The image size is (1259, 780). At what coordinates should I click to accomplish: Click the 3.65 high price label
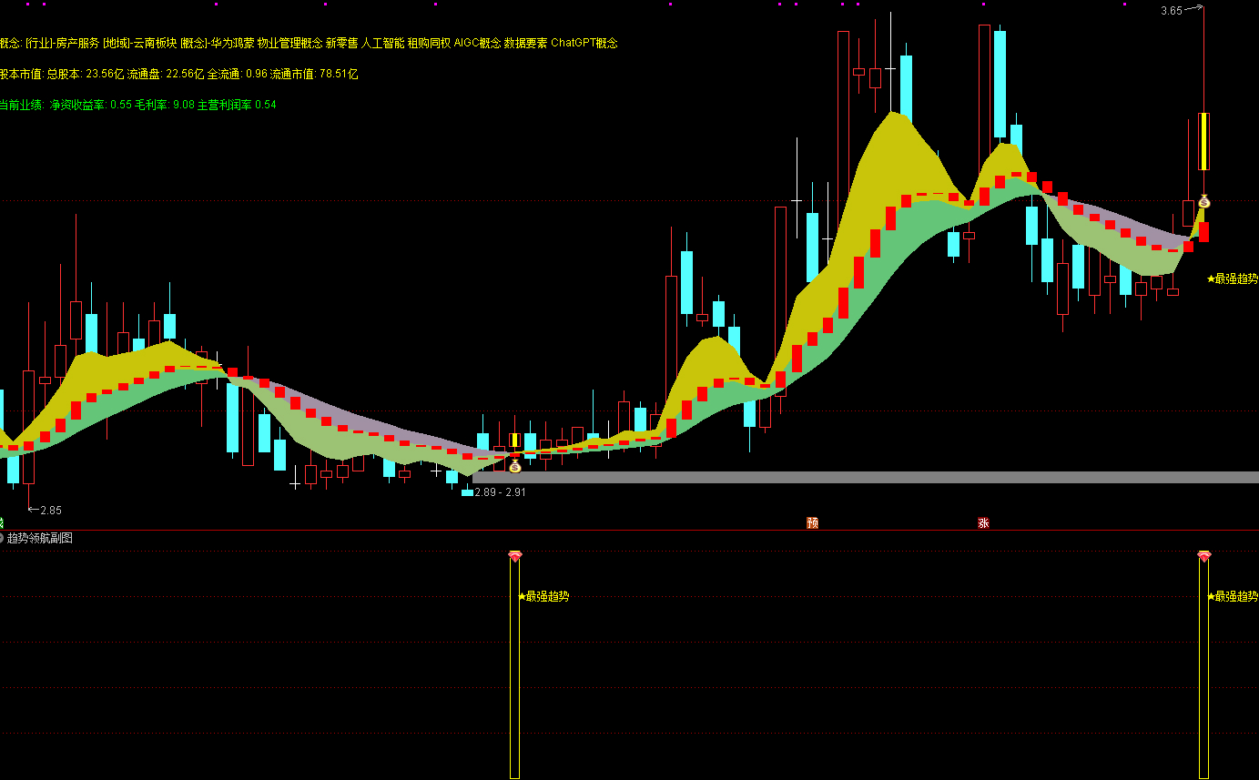pyautogui.click(x=1171, y=11)
